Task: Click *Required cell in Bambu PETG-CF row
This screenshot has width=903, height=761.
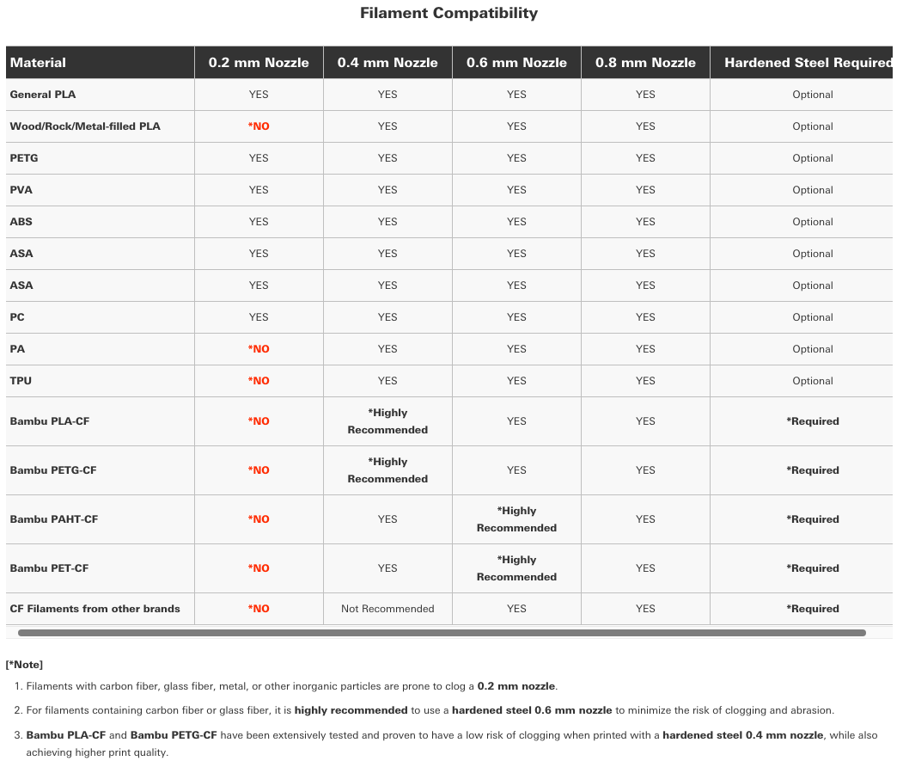Action: point(813,469)
